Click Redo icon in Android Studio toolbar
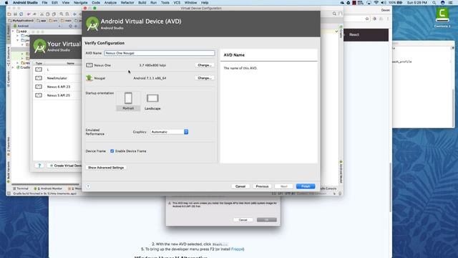Image resolution: width=458 pixels, height=258 pixels. point(34,14)
